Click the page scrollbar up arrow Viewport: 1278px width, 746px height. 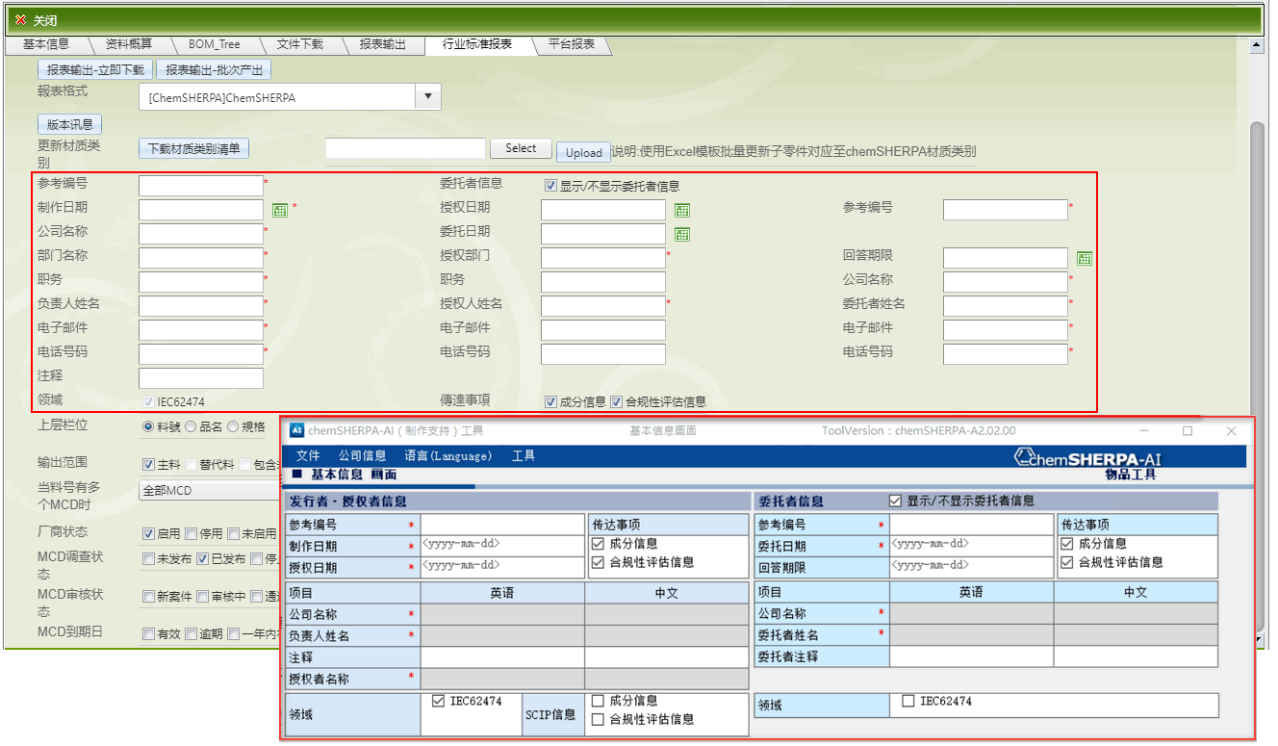click(1256, 44)
